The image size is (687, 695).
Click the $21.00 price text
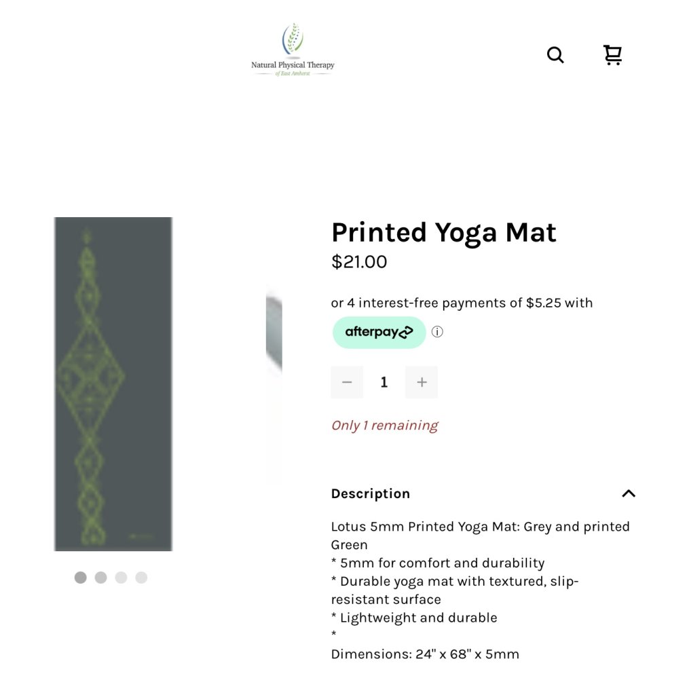359,262
